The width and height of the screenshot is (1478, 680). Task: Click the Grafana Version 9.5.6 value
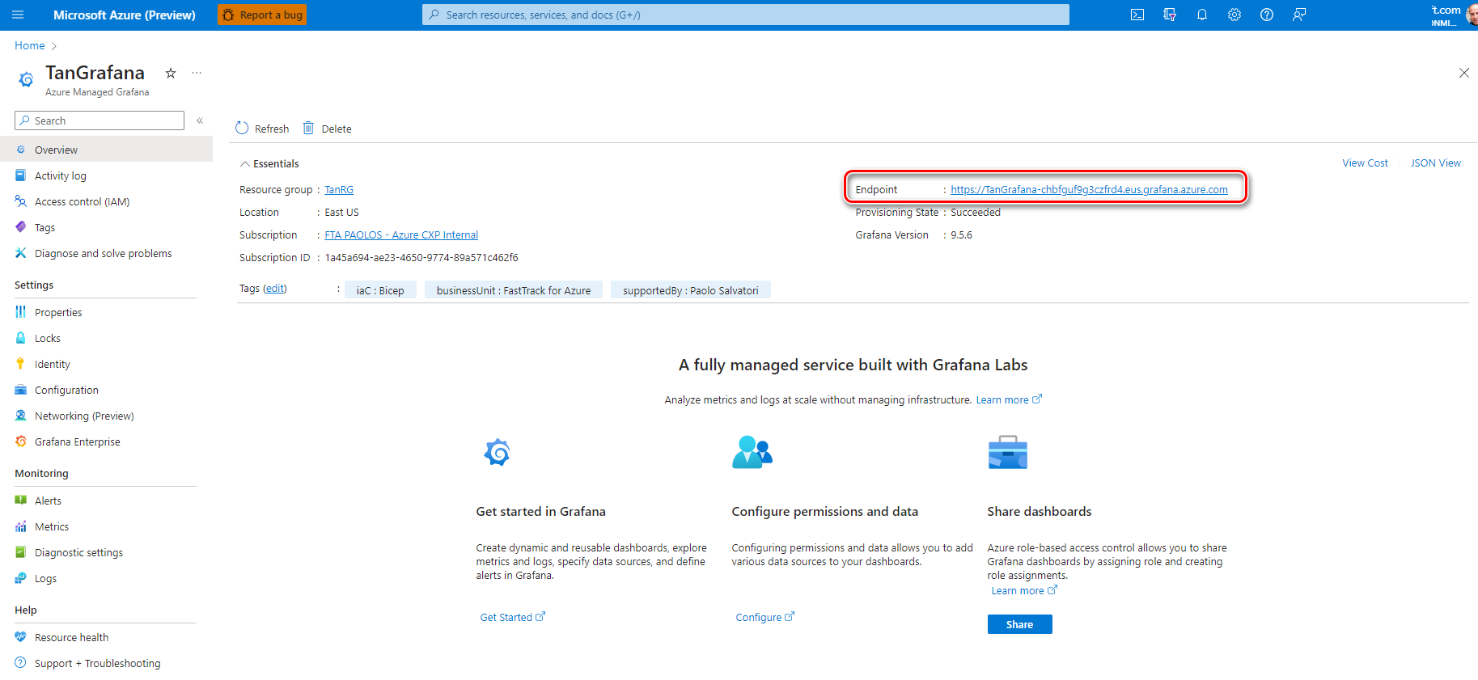coord(961,234)
